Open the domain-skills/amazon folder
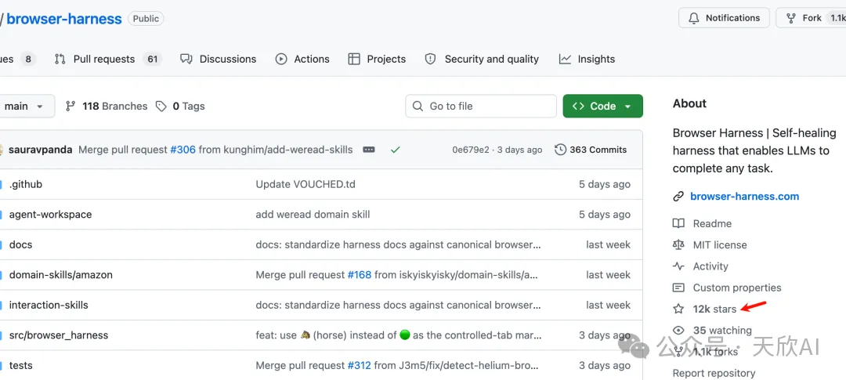This screenshot has width=846, height=380. pos(61,275)
